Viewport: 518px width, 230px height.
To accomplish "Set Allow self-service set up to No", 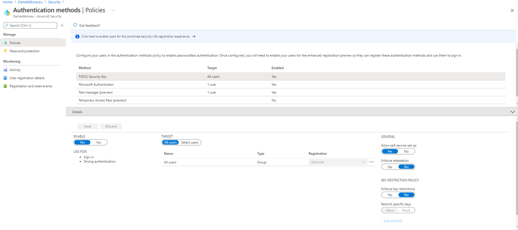I will pyautogui.click(x=406, y=151).
